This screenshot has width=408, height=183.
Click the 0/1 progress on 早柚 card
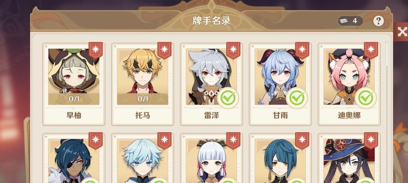pyautogui.click(x=74, y=99)
